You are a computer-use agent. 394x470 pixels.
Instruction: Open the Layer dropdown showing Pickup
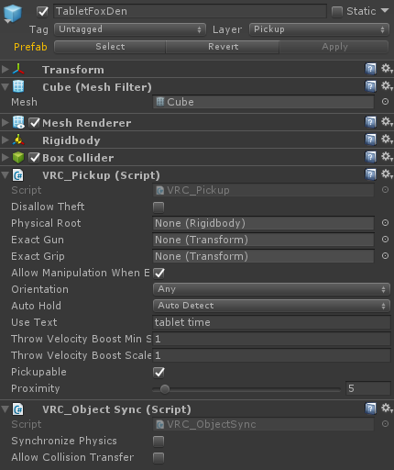pyautogui.click(x=319, y=29)
